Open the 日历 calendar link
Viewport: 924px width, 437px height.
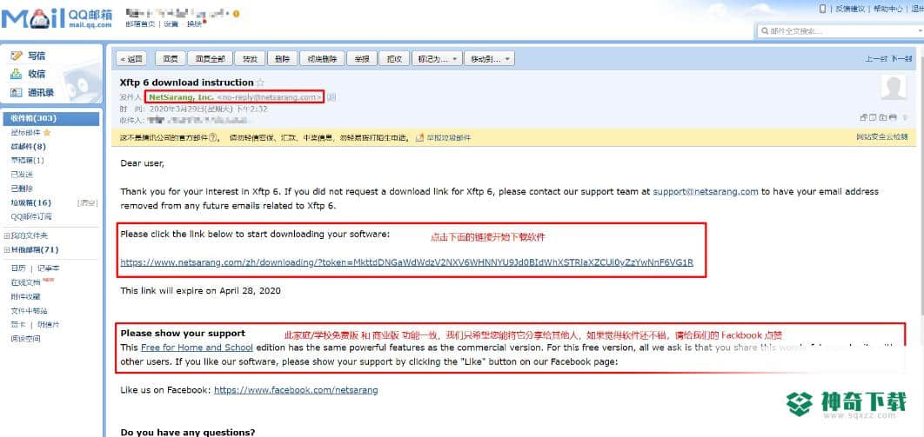[x=17, y=268]
